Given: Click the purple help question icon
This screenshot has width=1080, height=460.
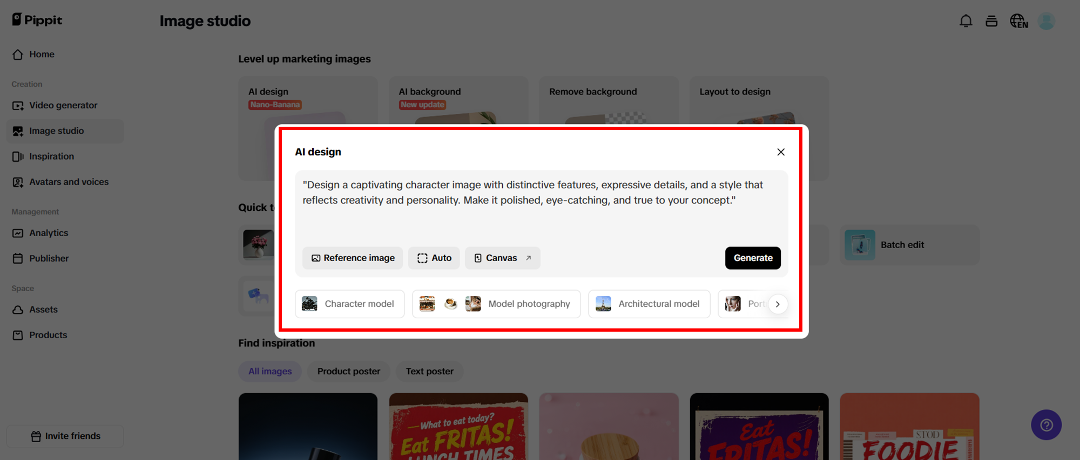Looking at the screenshot, I should pos(1046,425).
